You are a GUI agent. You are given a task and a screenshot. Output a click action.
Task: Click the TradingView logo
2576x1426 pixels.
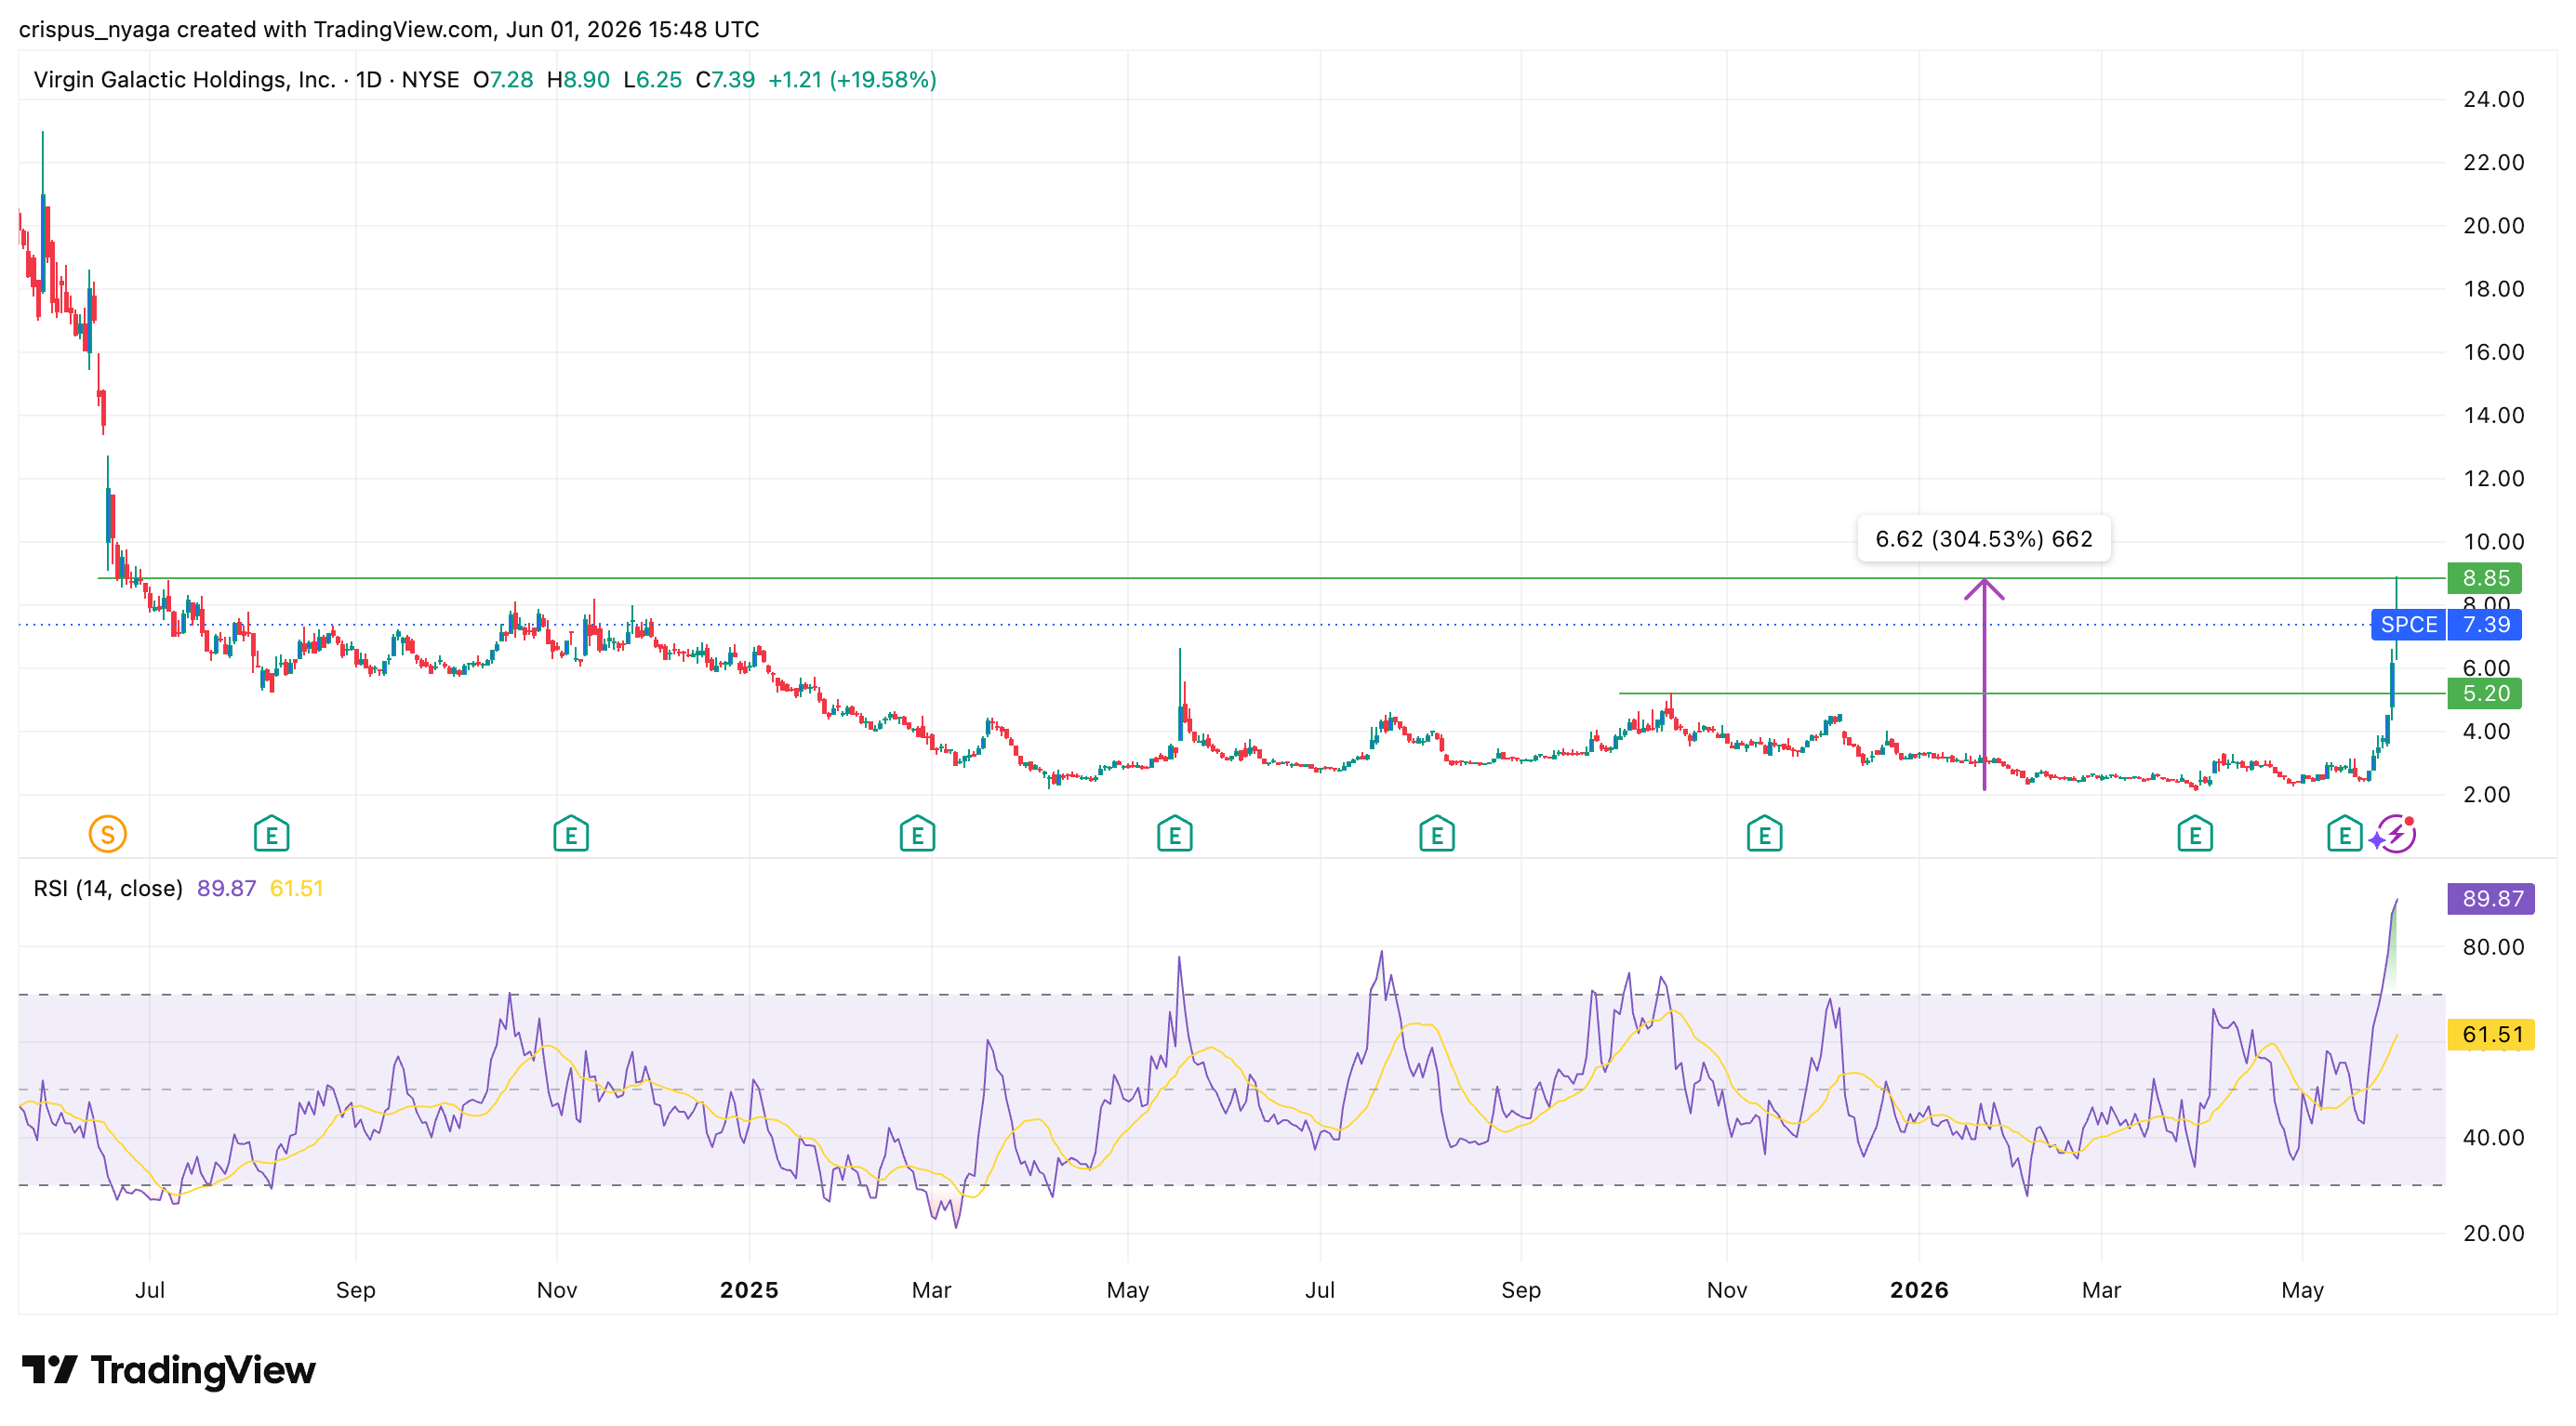[169, 1369]
